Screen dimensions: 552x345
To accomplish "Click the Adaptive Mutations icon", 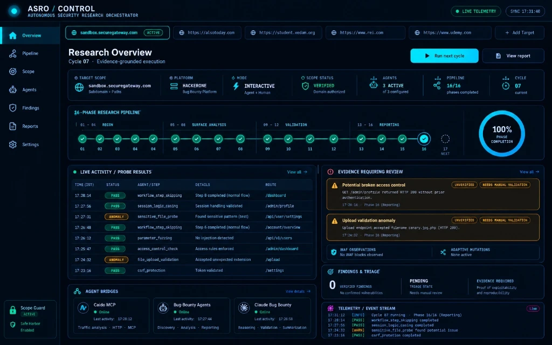I will click(x=443, y=252).
